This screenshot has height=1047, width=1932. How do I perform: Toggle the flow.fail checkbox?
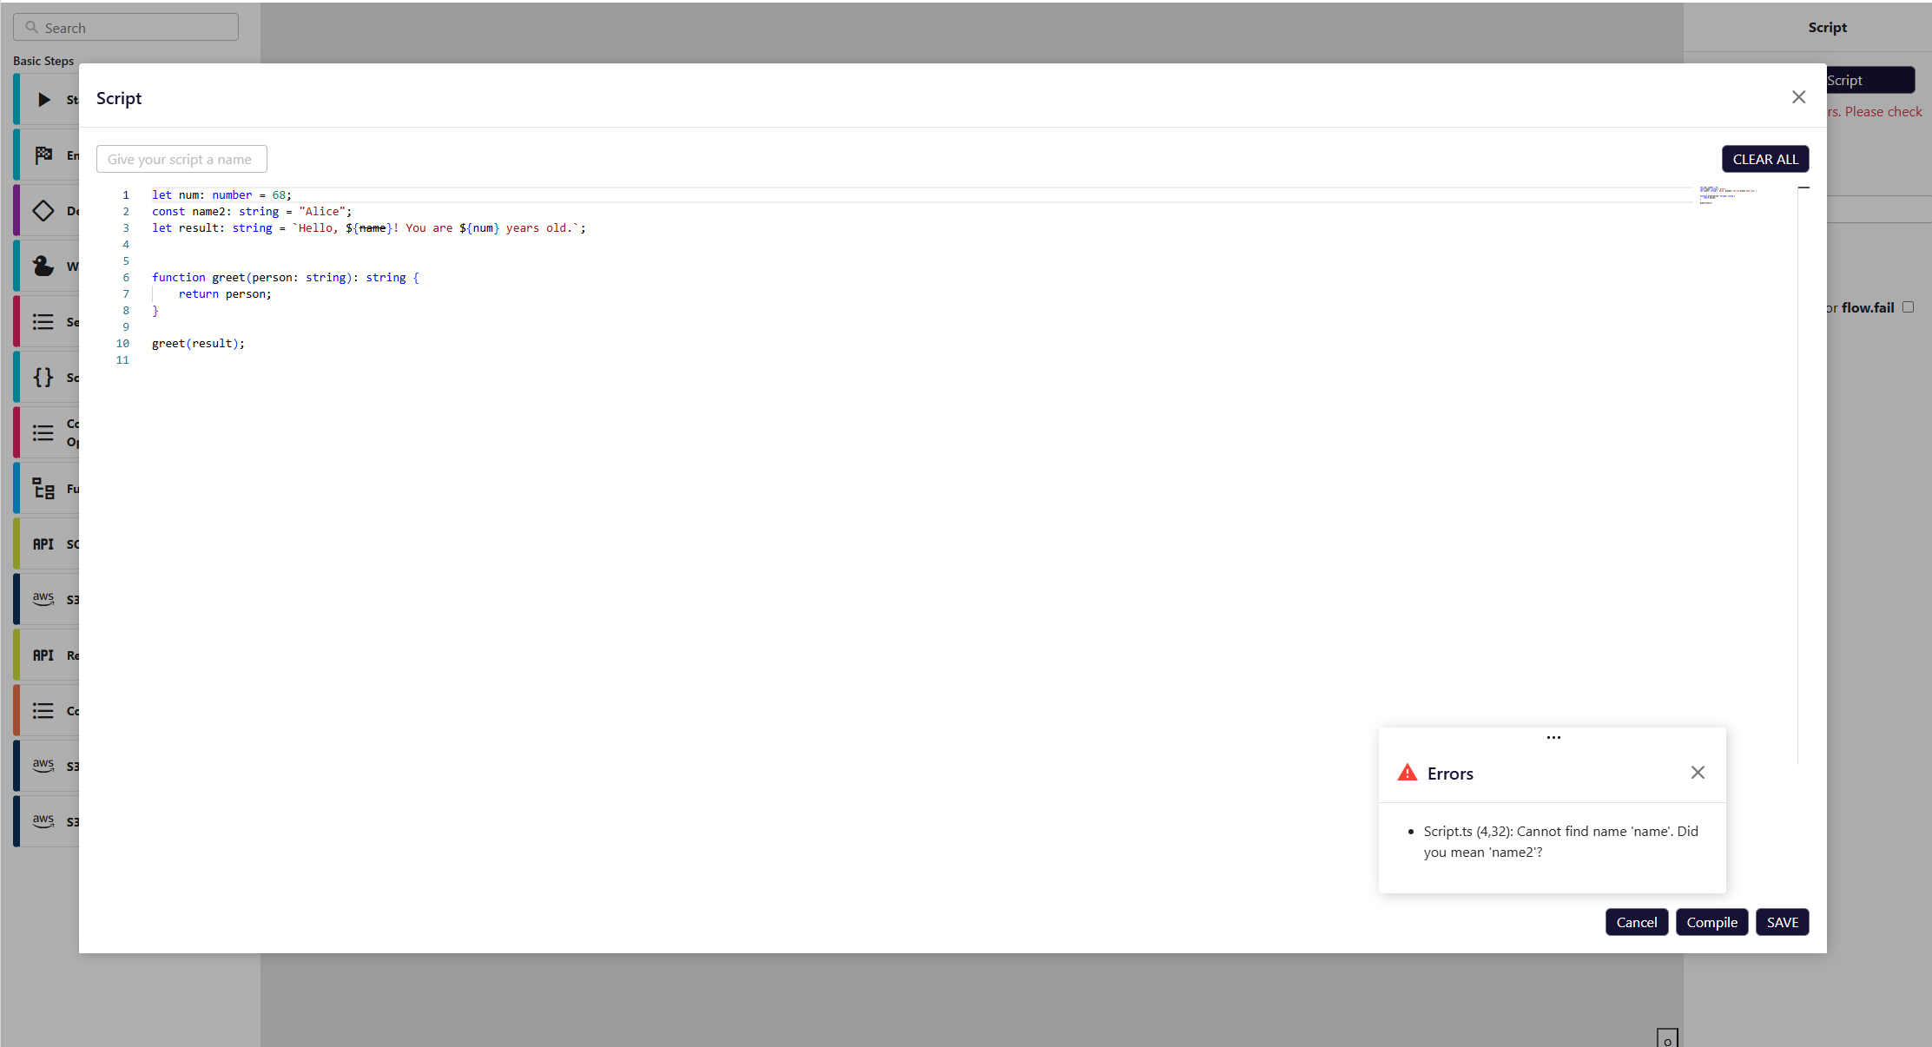pos(1908,307)
